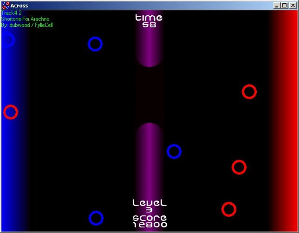Click the middle red ring on the right
Screen dimensions: 299x233
(239, 167)
